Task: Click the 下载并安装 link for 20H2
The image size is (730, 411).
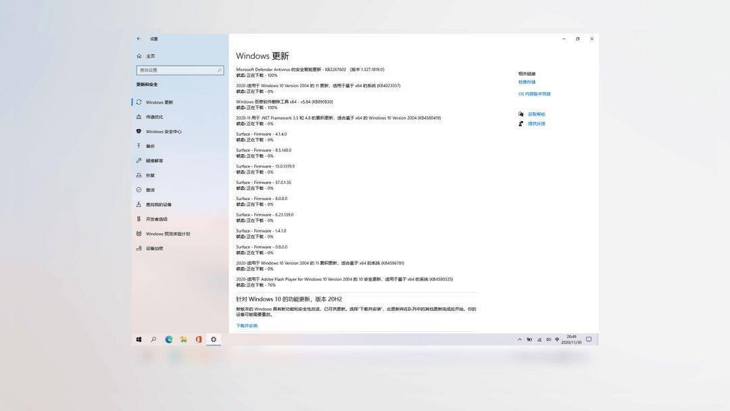Action: (x=247, y=326)
